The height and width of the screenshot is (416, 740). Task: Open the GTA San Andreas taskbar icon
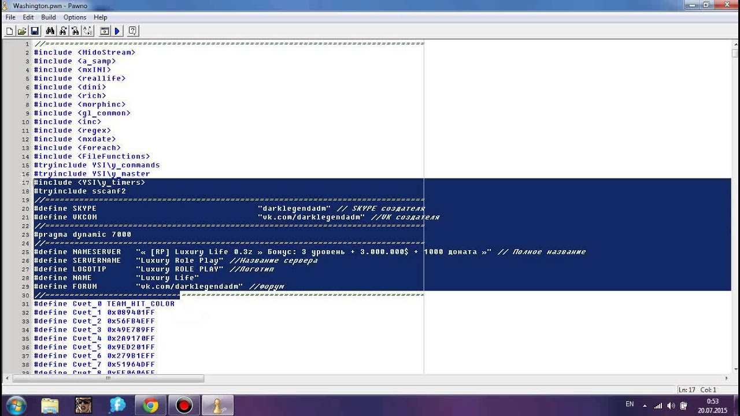click(x=83, y=405)
